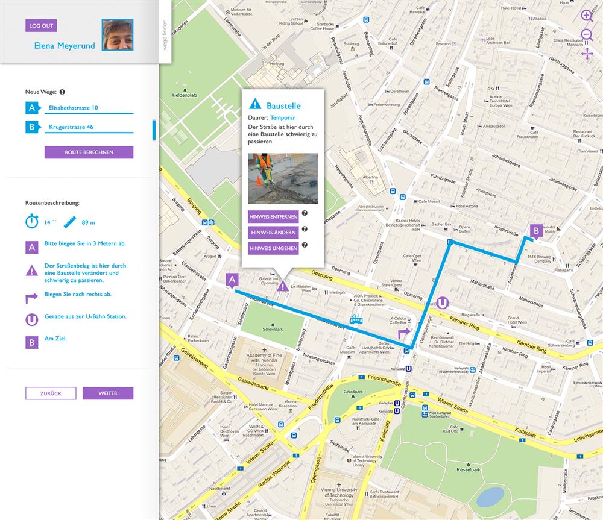The image size is (603, 520).
Task: Click the Resselpark label on map
Action: click(469, 469)
